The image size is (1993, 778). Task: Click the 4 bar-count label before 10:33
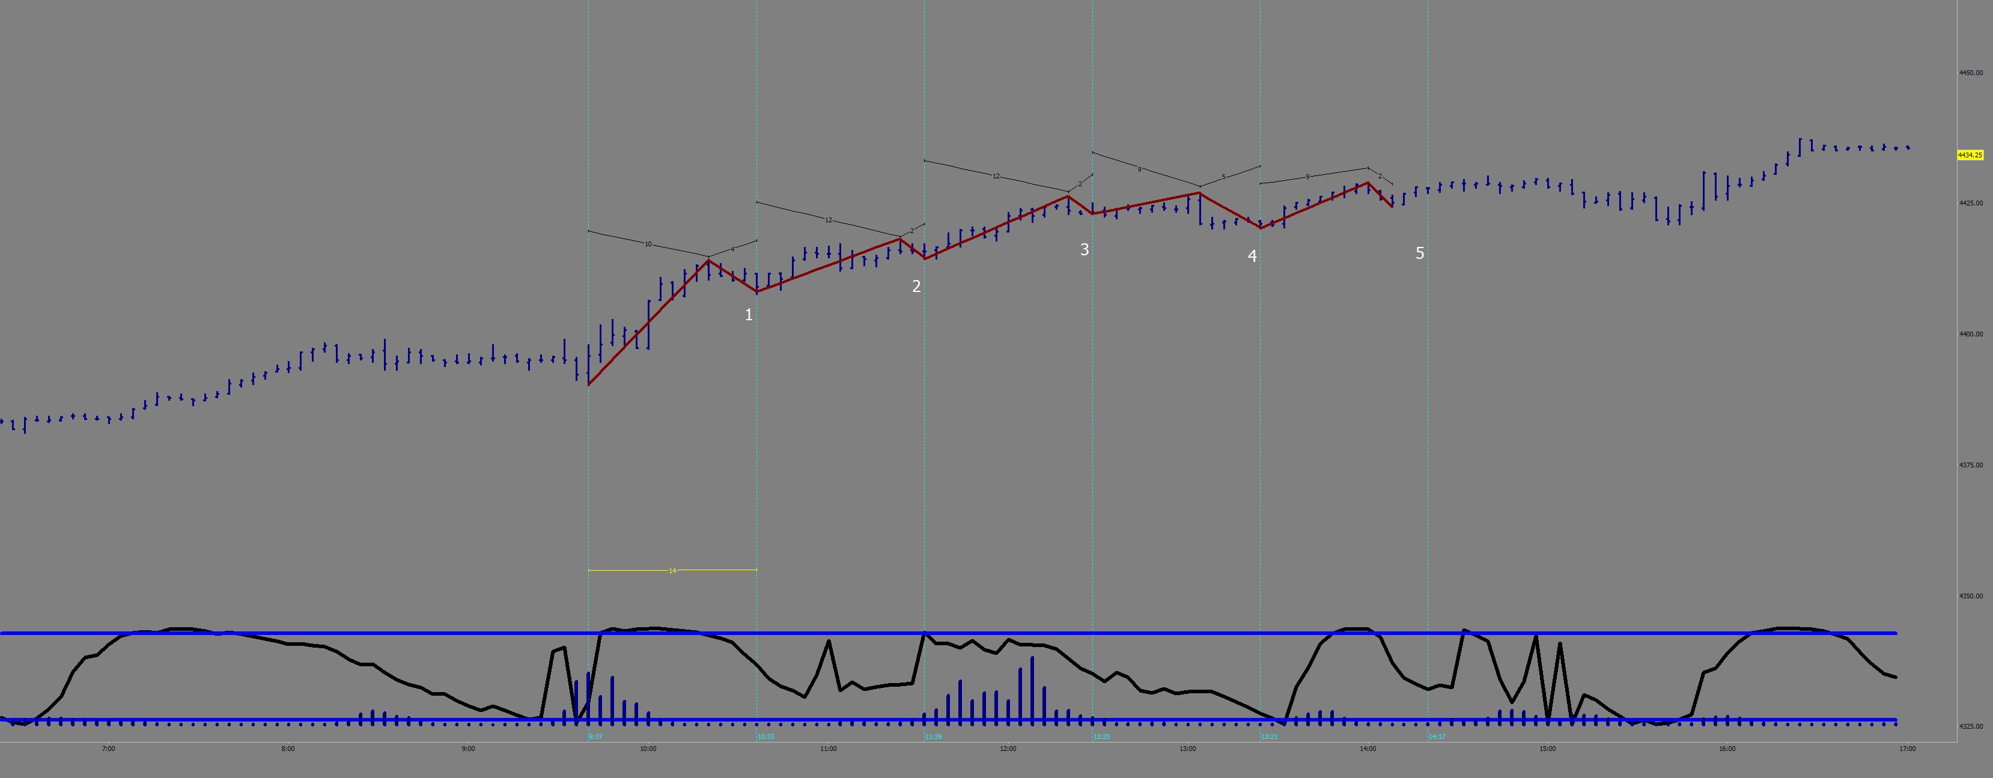732,250
